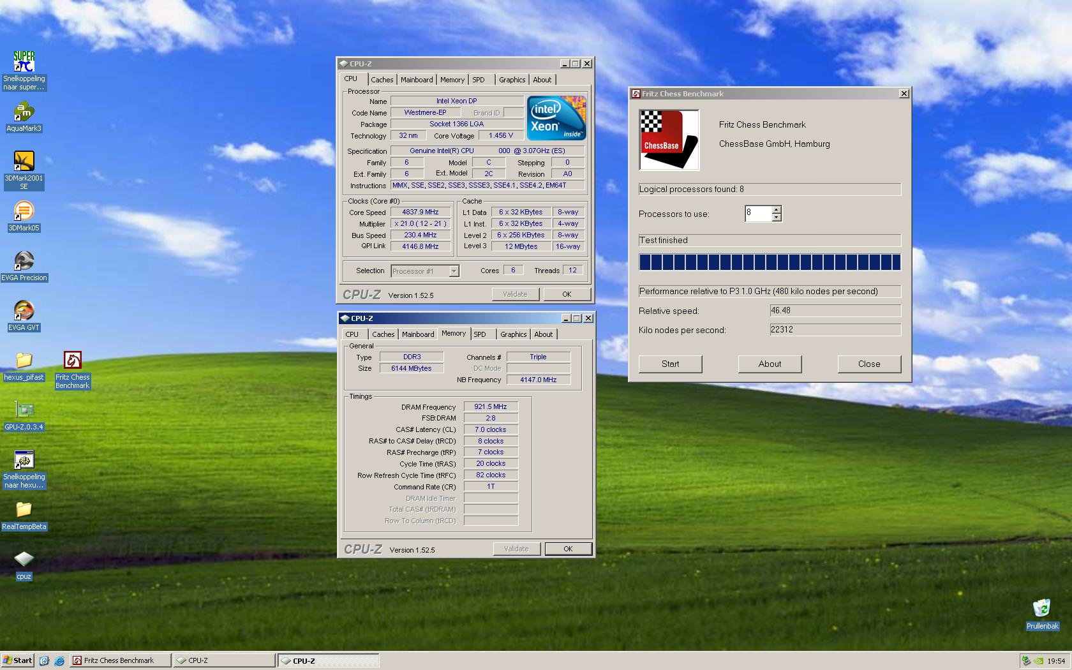Launch Internet Explorer from quick launch

pos(59,660)
